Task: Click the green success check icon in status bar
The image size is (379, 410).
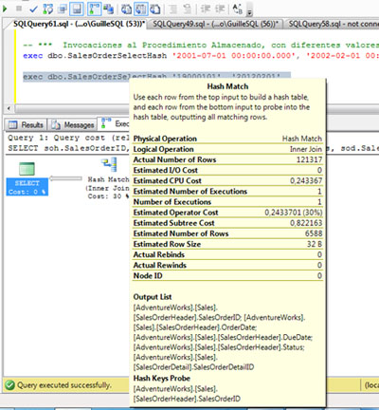Action: point(9,385)
